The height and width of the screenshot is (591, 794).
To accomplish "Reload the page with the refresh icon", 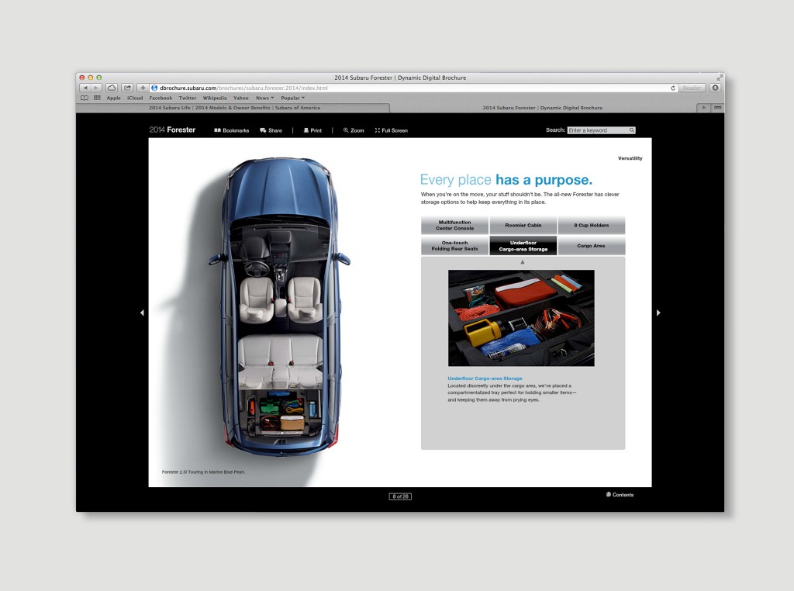I will 673,88.
